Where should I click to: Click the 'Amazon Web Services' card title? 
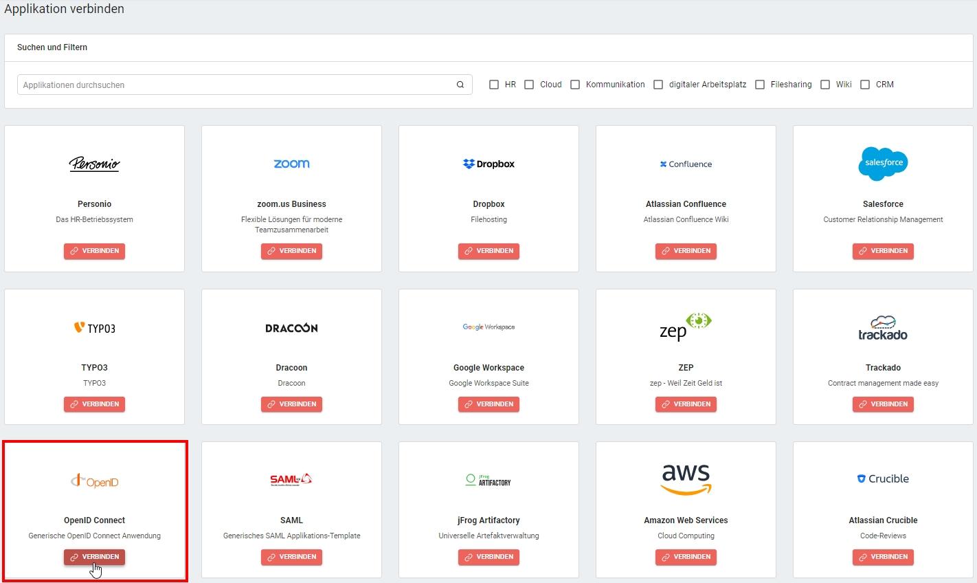686,520
